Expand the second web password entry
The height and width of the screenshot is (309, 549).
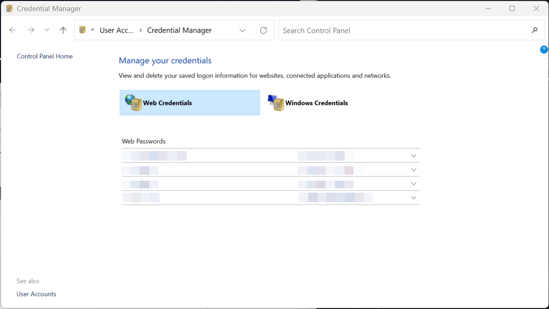414,170
